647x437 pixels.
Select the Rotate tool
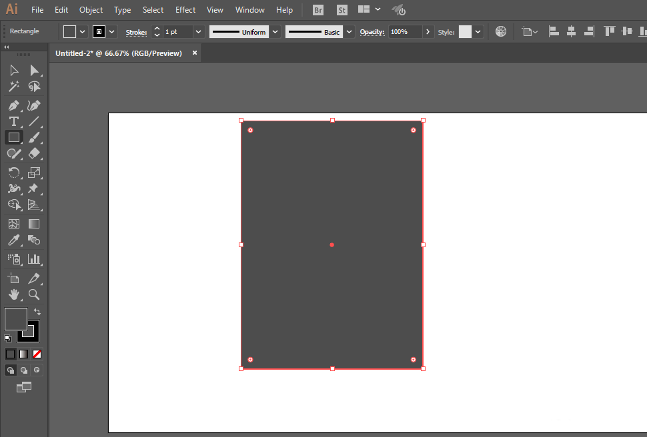point(13,173)
